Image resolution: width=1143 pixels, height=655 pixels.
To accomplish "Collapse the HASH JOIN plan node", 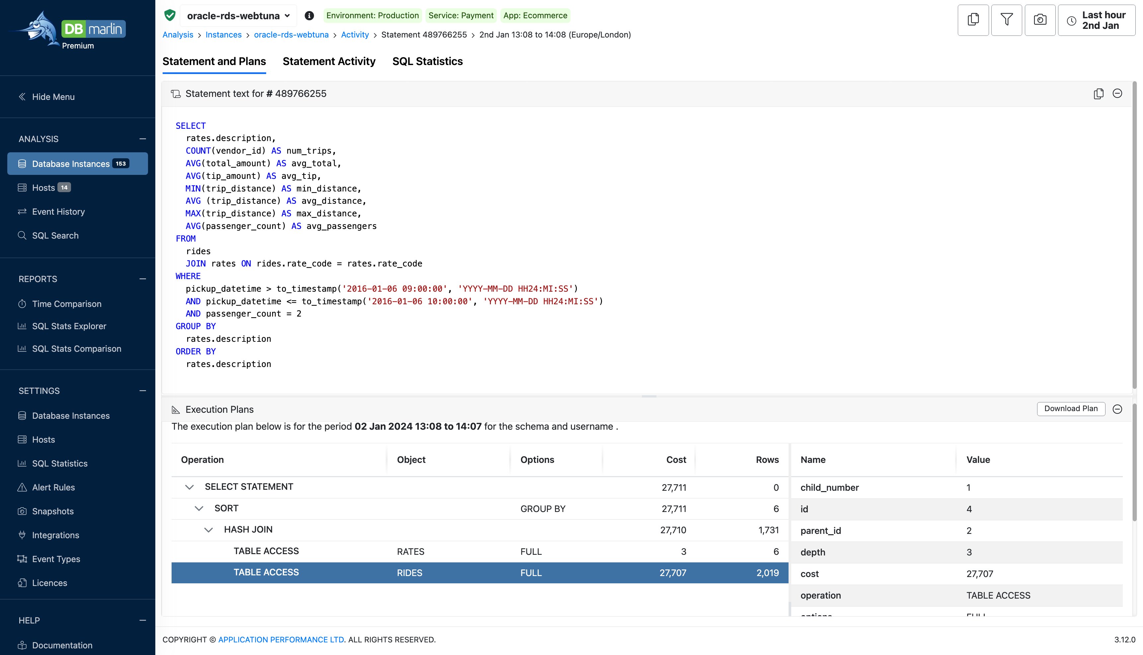I will [x=208, y=530].
